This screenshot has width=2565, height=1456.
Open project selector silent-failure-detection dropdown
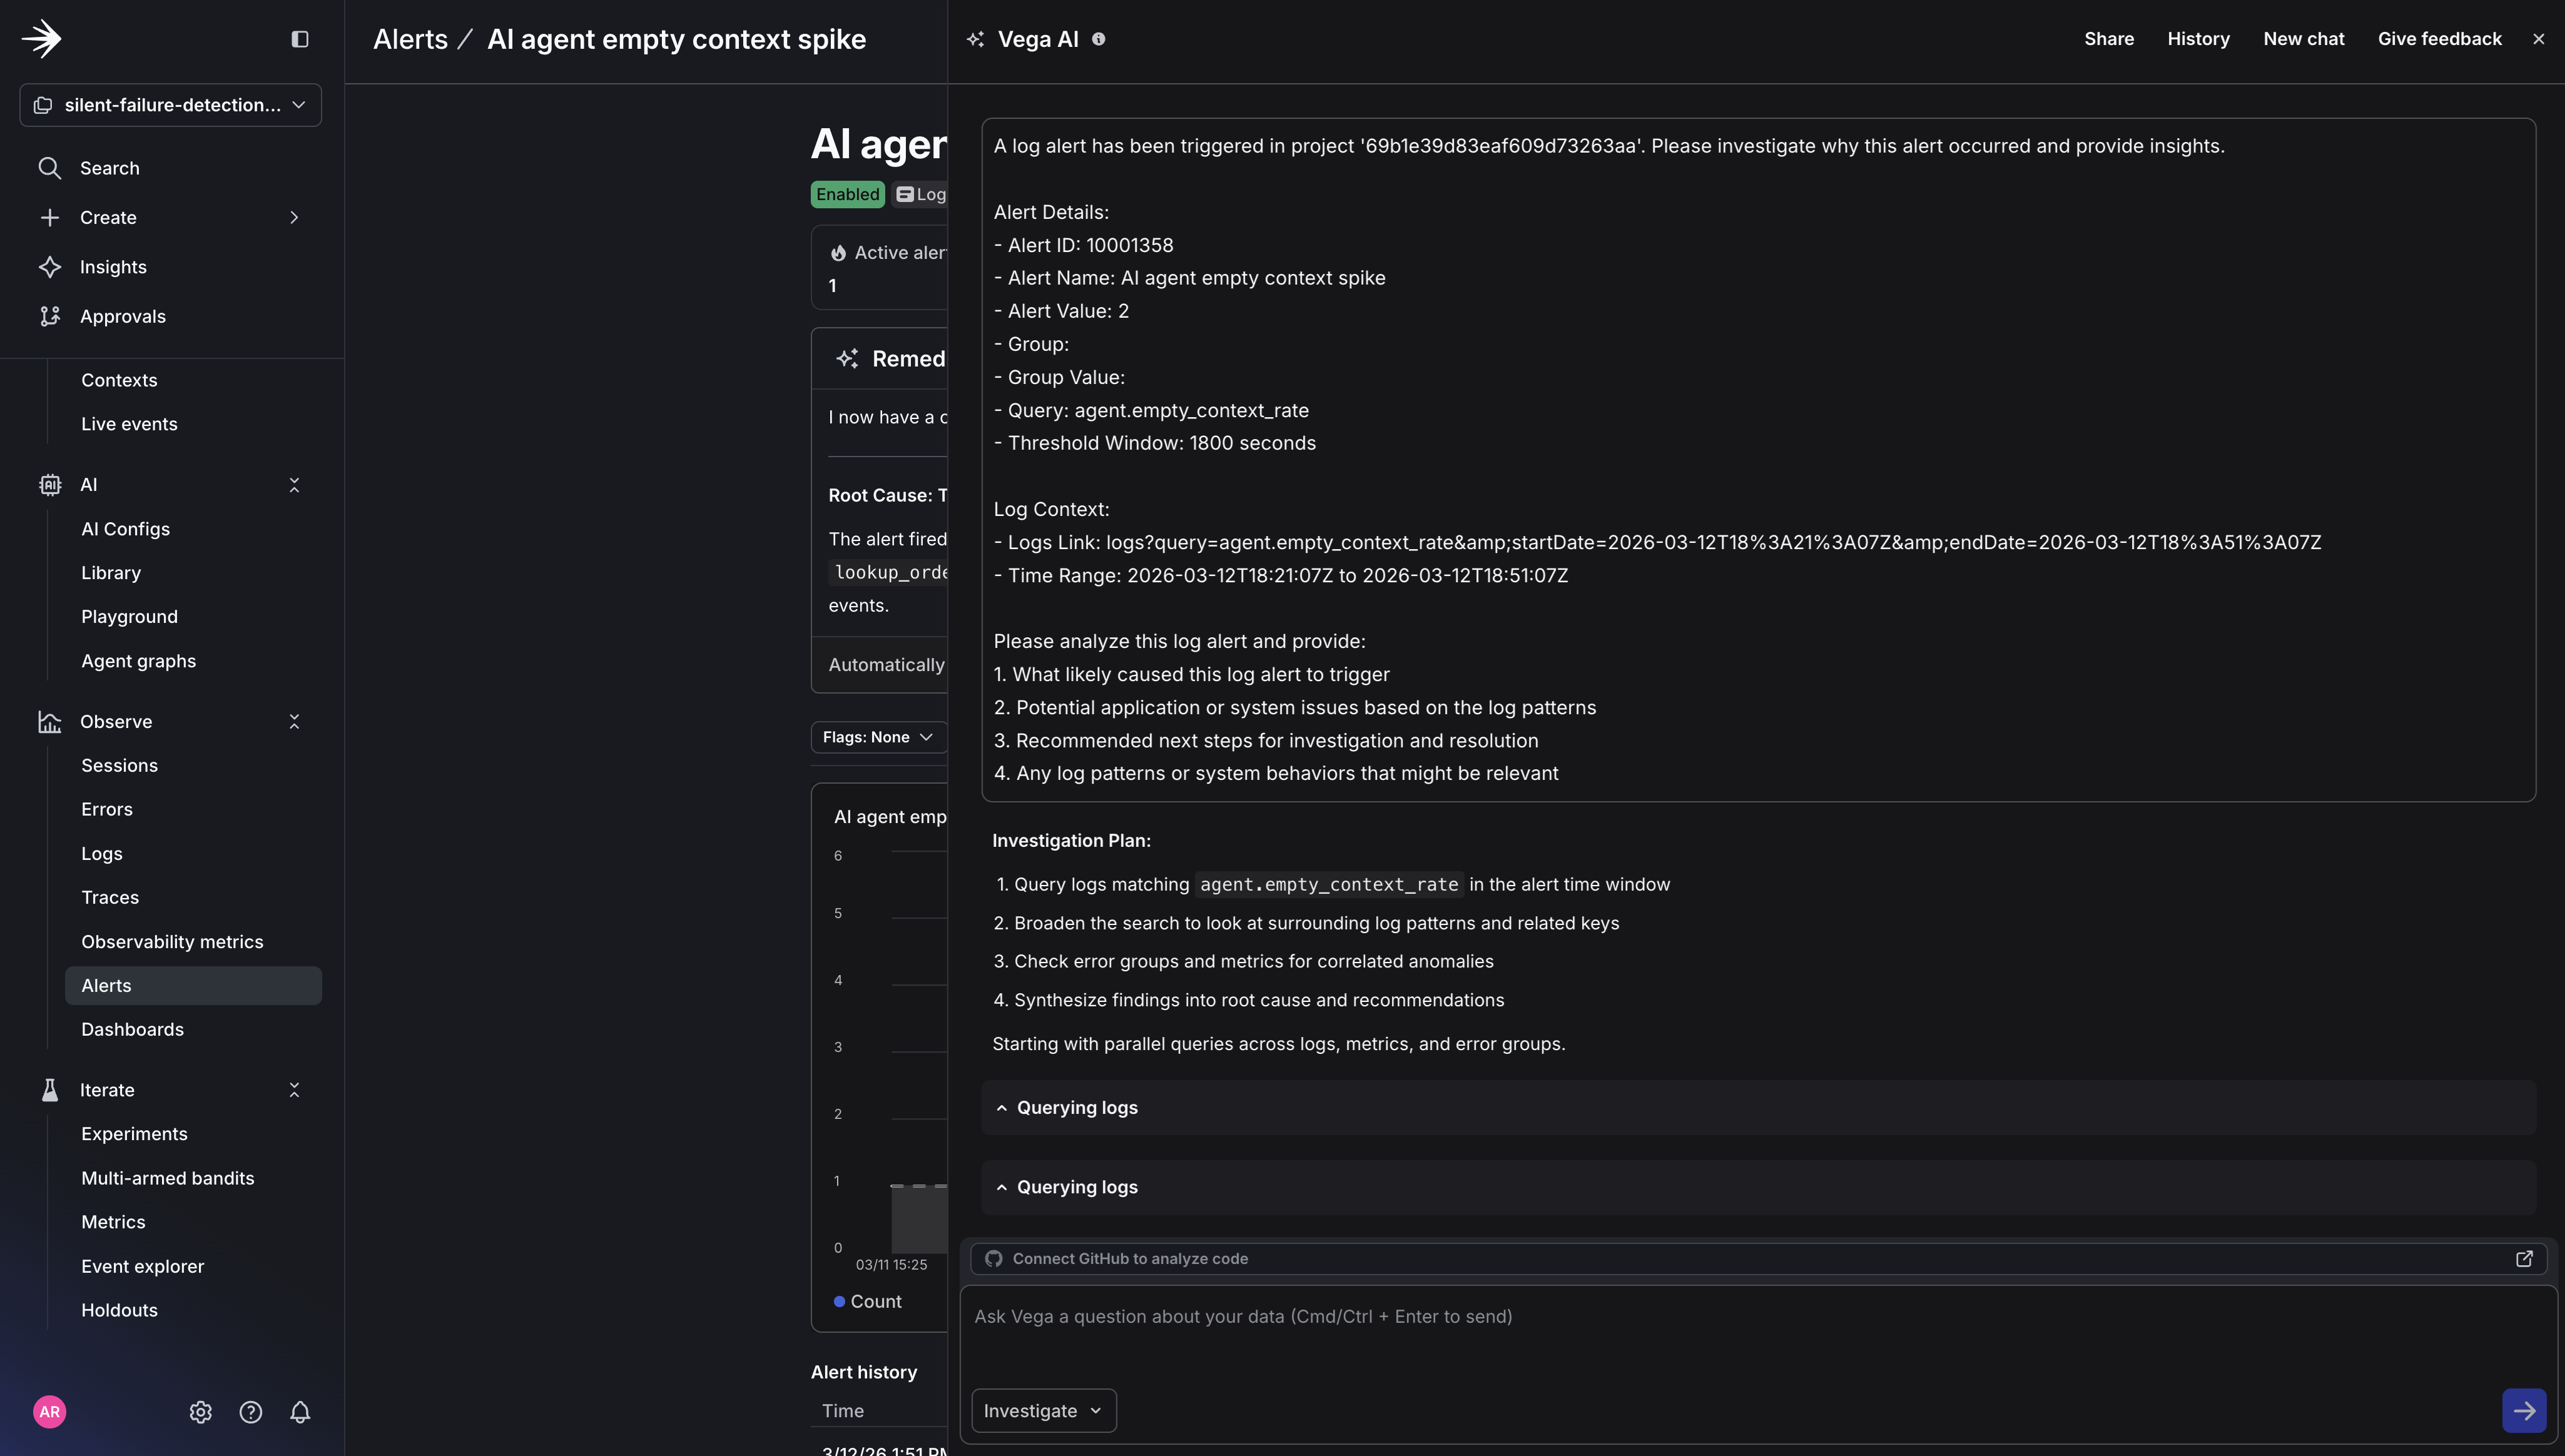[170, 105]
